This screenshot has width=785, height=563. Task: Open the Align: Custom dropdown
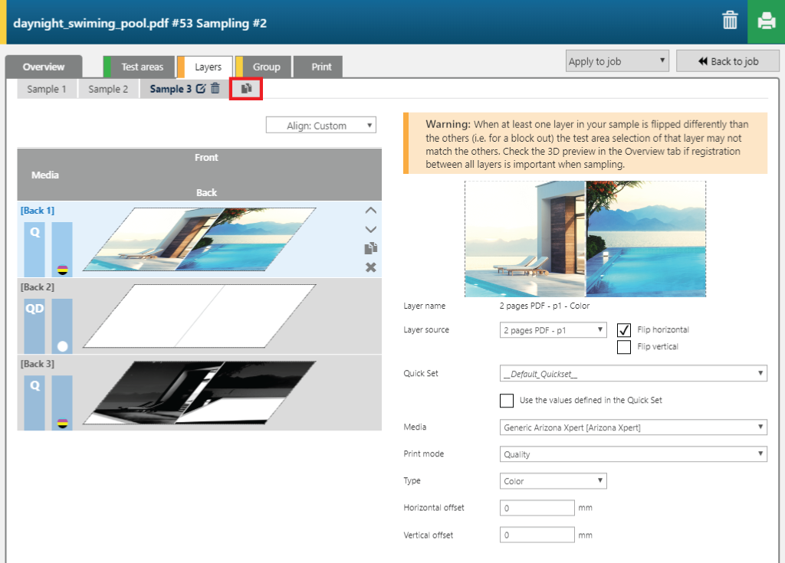tap(321, 125)
